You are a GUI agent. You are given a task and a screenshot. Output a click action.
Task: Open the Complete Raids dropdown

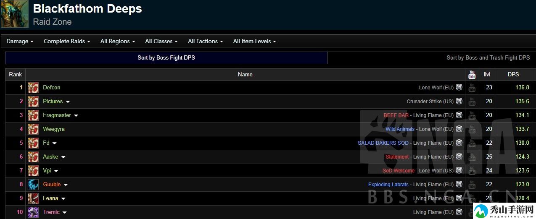tap(67, 41)
